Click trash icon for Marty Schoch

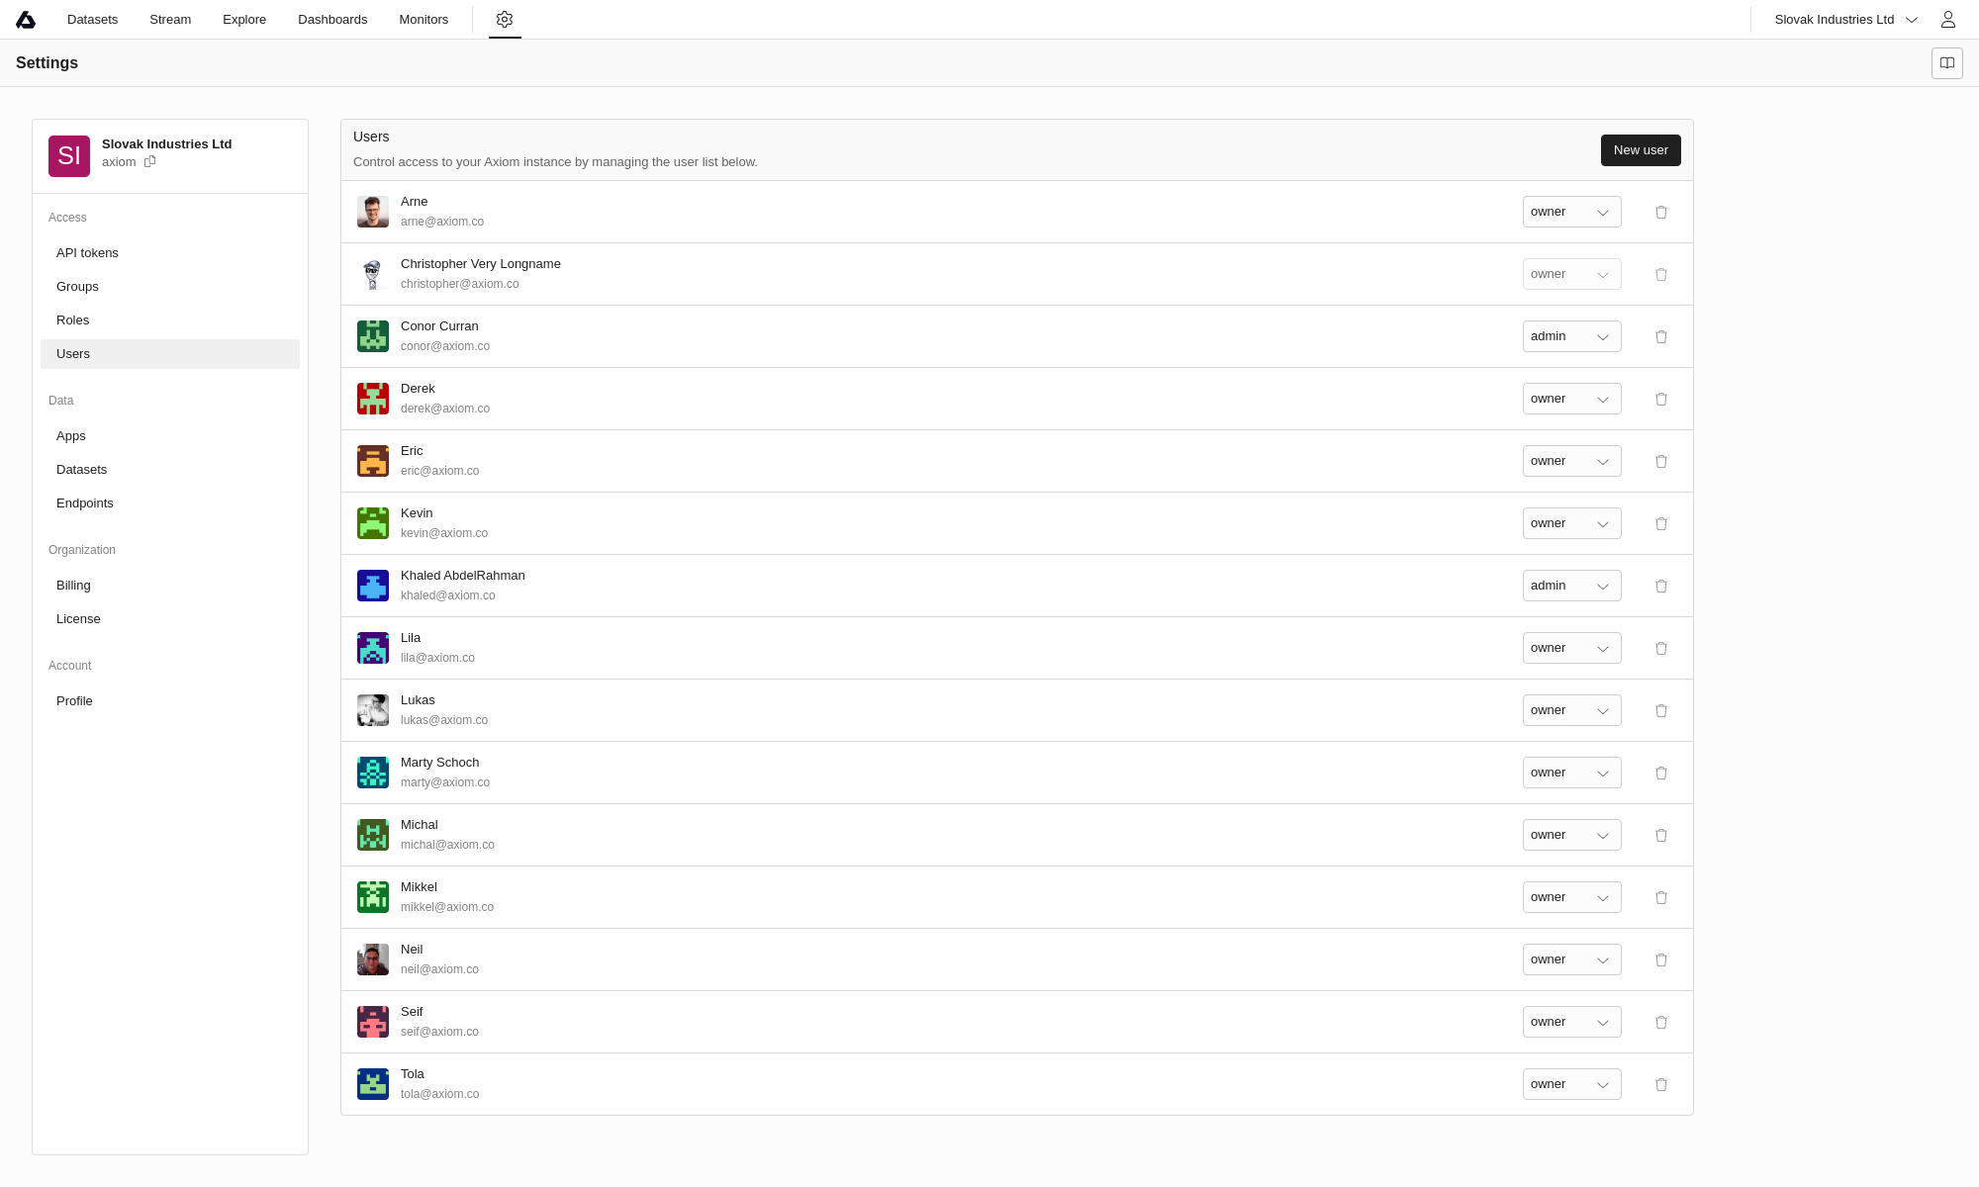click(1661, 774)
